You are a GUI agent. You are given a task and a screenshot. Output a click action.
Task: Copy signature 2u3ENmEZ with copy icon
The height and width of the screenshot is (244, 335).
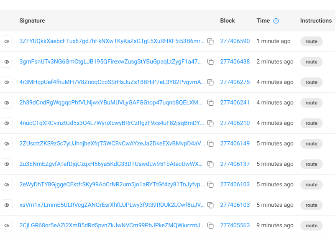click(210, 164)
